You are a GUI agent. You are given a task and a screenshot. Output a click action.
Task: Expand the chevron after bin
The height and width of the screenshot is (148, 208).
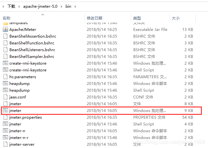(x=75, y=6)
